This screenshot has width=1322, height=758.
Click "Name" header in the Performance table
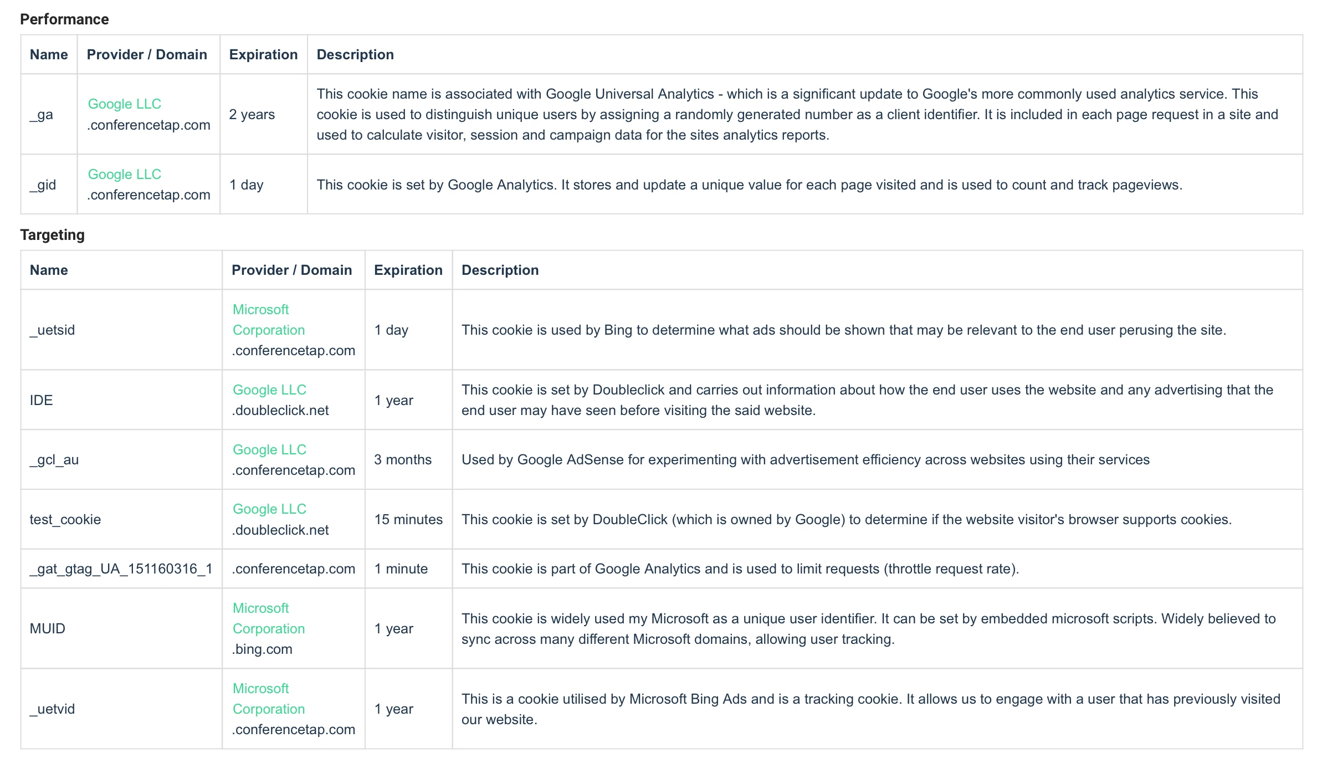tap(49, 54)
